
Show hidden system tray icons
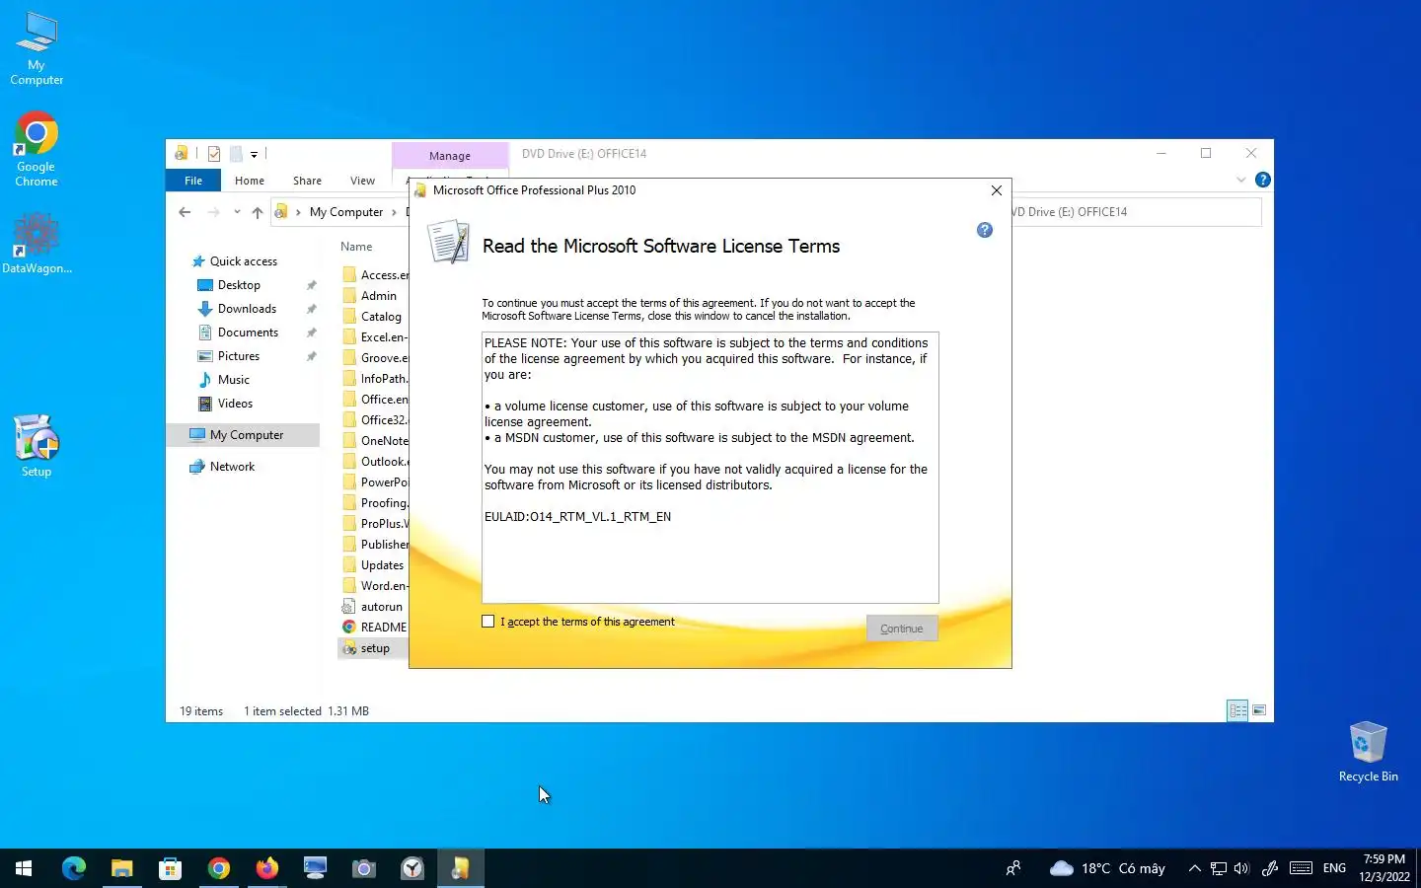tap(1194, 868)
